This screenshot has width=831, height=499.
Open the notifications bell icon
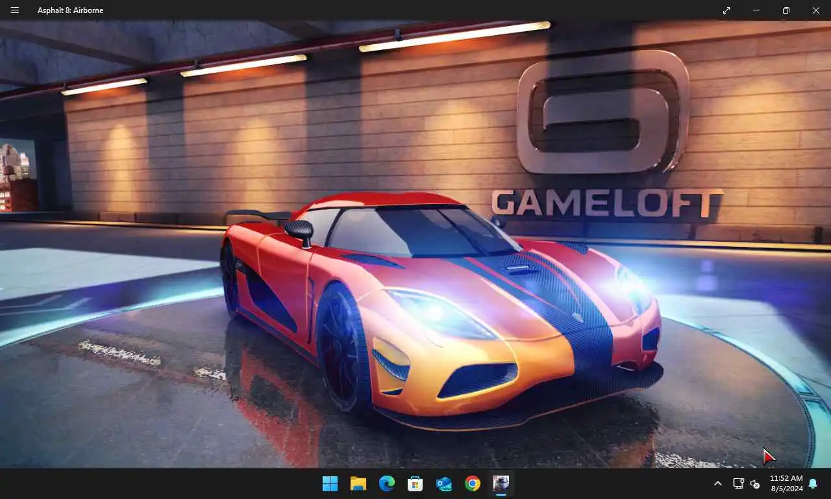tap(813, 483)
